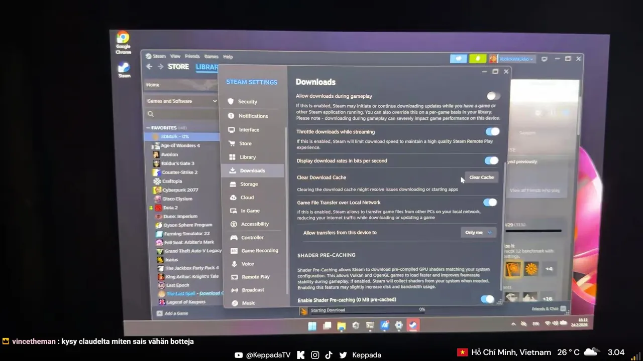
Task: Open Steam desktop shortcut icon
Action: tap(124, 70)
